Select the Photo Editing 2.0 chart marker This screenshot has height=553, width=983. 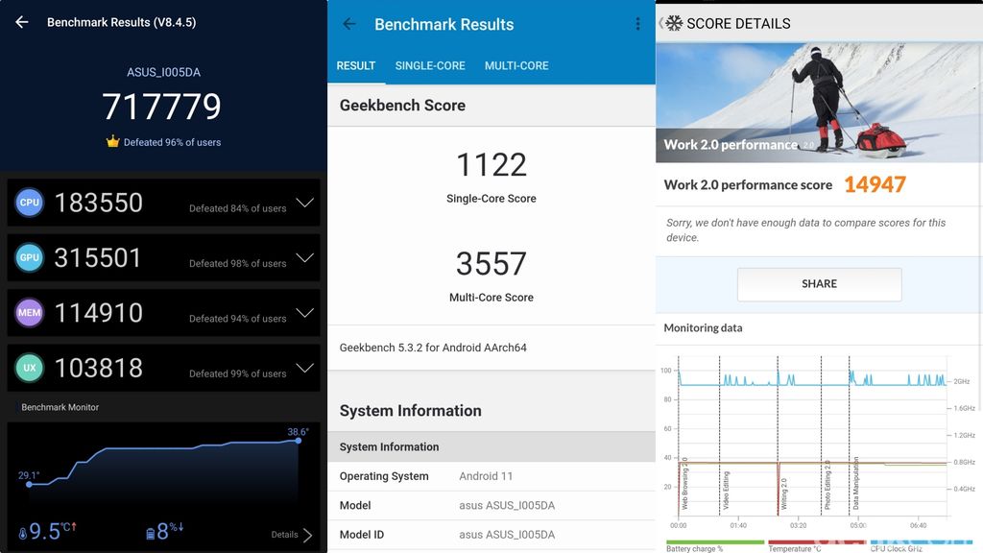[827, 485]
